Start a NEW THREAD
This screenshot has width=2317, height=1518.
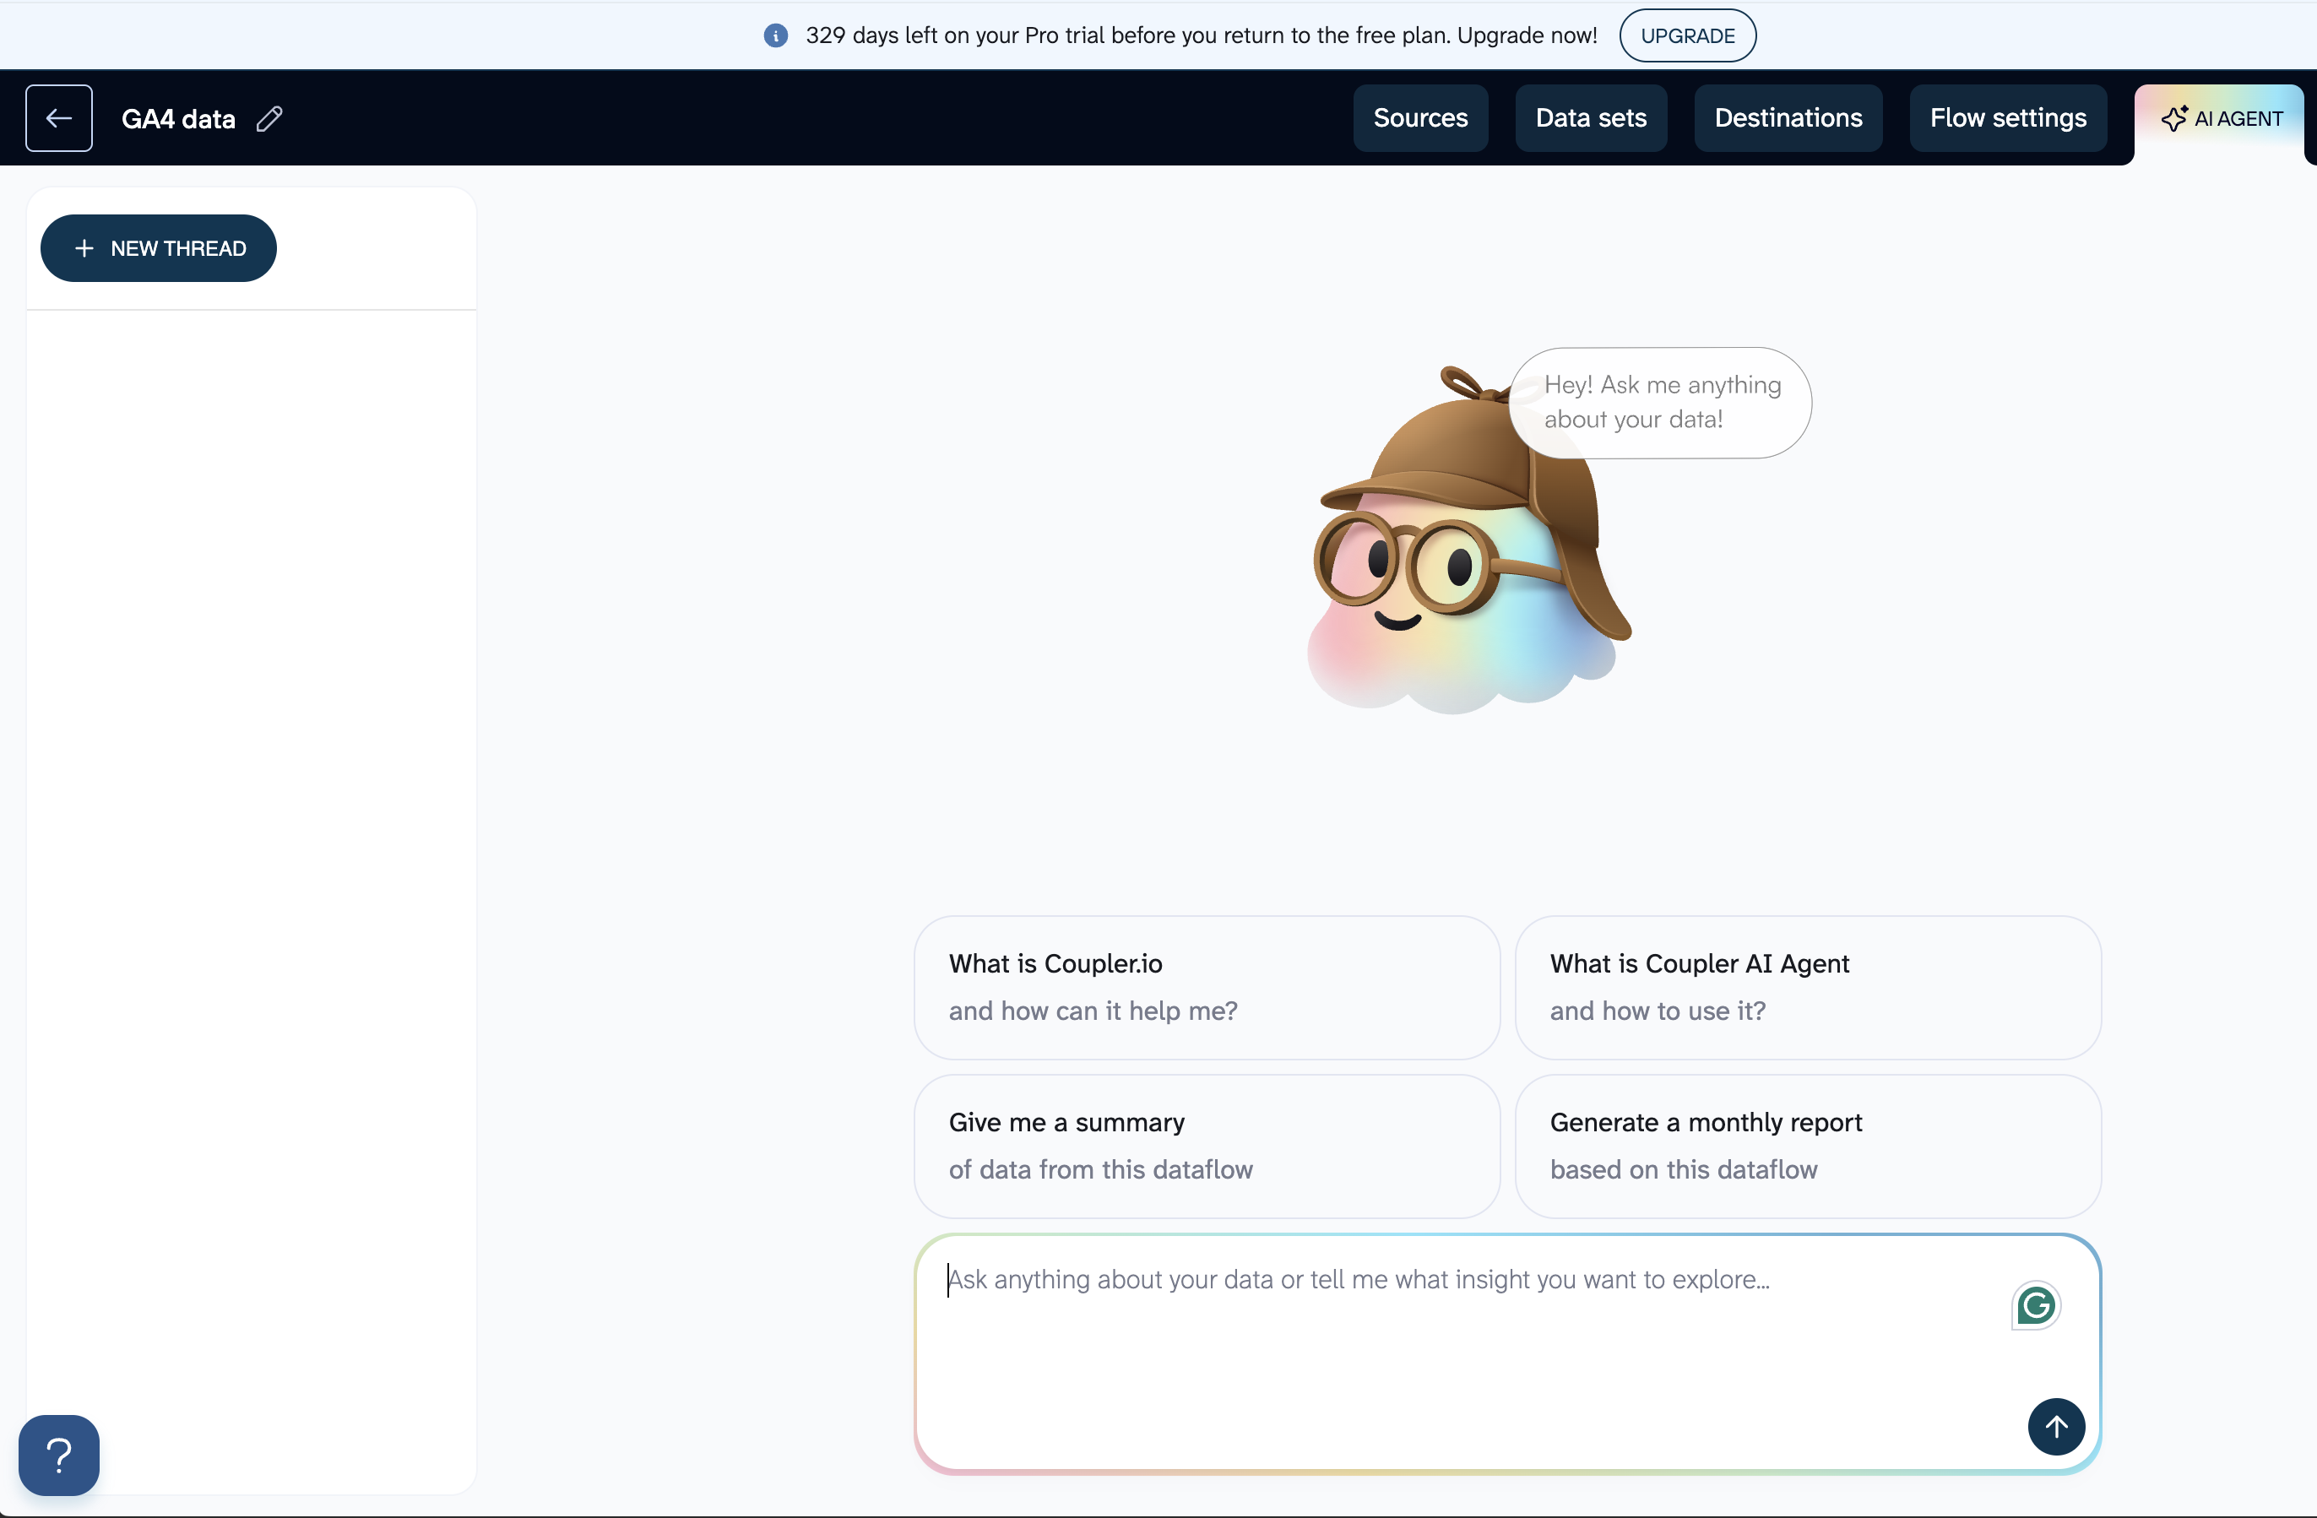coord(159,248)
